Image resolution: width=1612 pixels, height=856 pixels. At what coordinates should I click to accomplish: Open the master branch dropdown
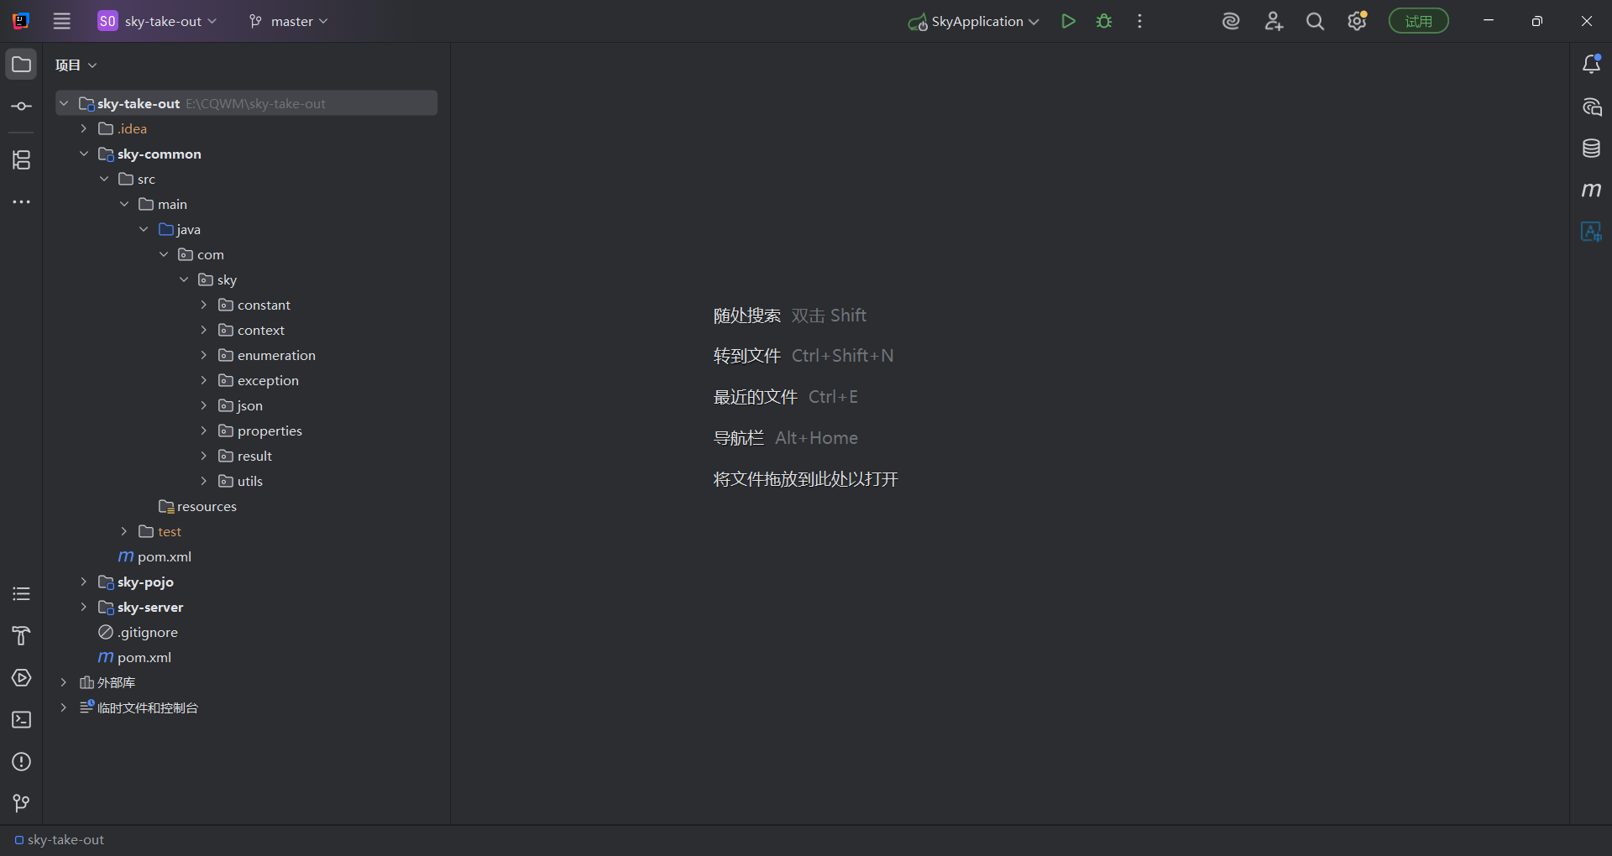point(289,22)
